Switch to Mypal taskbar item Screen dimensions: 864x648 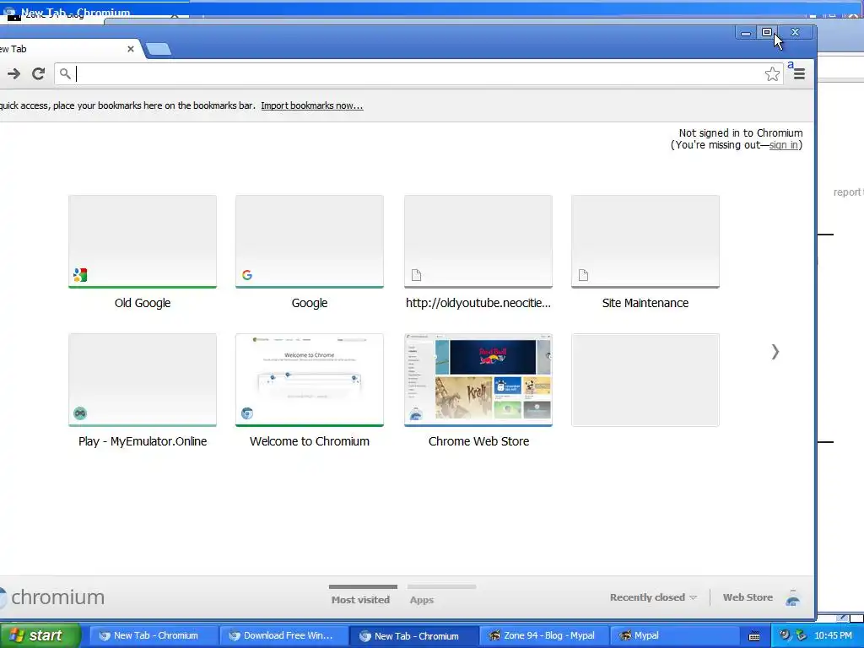673,635
